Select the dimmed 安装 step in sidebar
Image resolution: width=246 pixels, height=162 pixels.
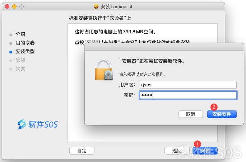(x=20, y=60)
